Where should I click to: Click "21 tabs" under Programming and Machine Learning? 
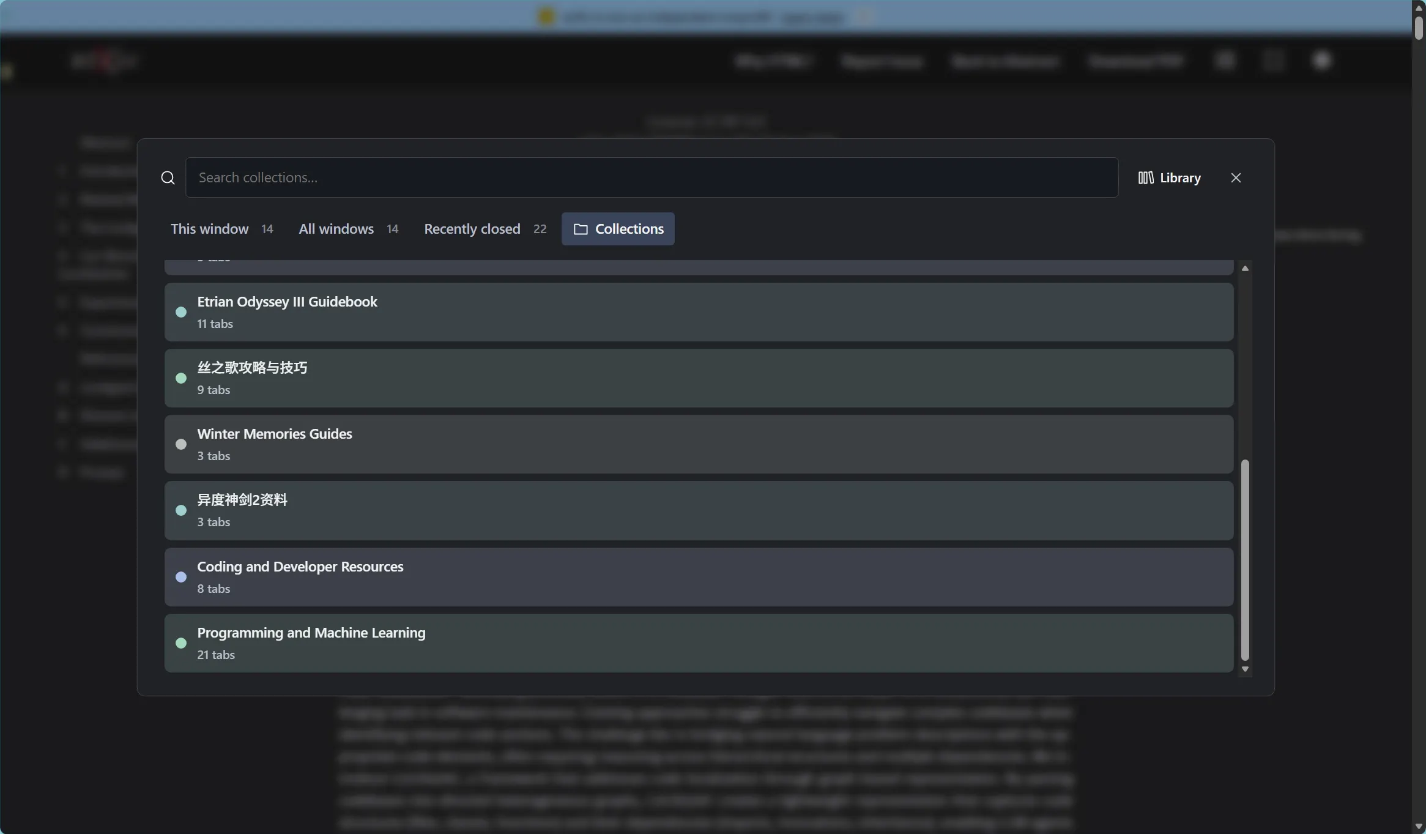coord(216,655)
